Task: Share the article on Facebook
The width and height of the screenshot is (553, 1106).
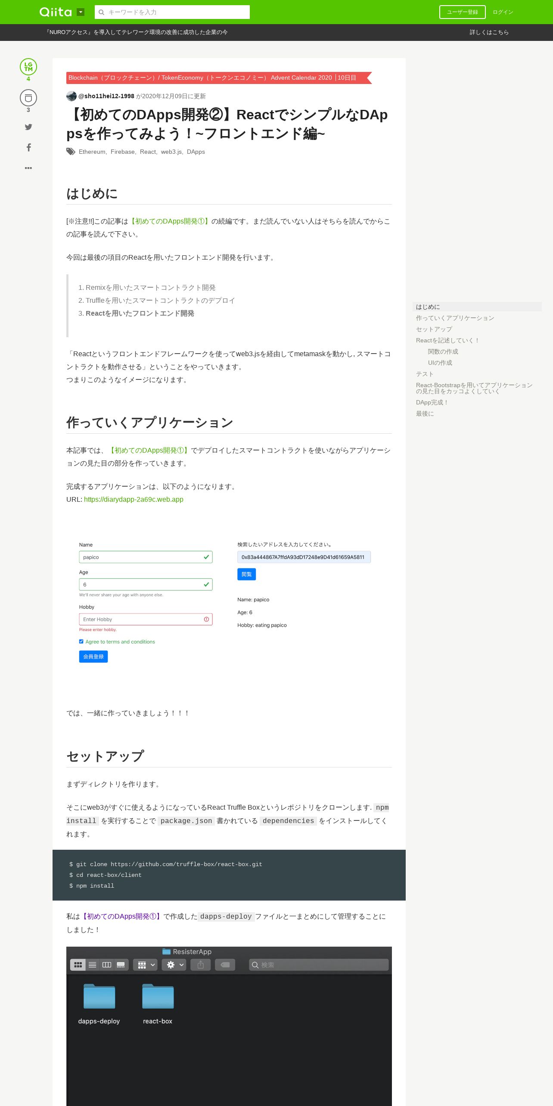Action: coord(28,147)
